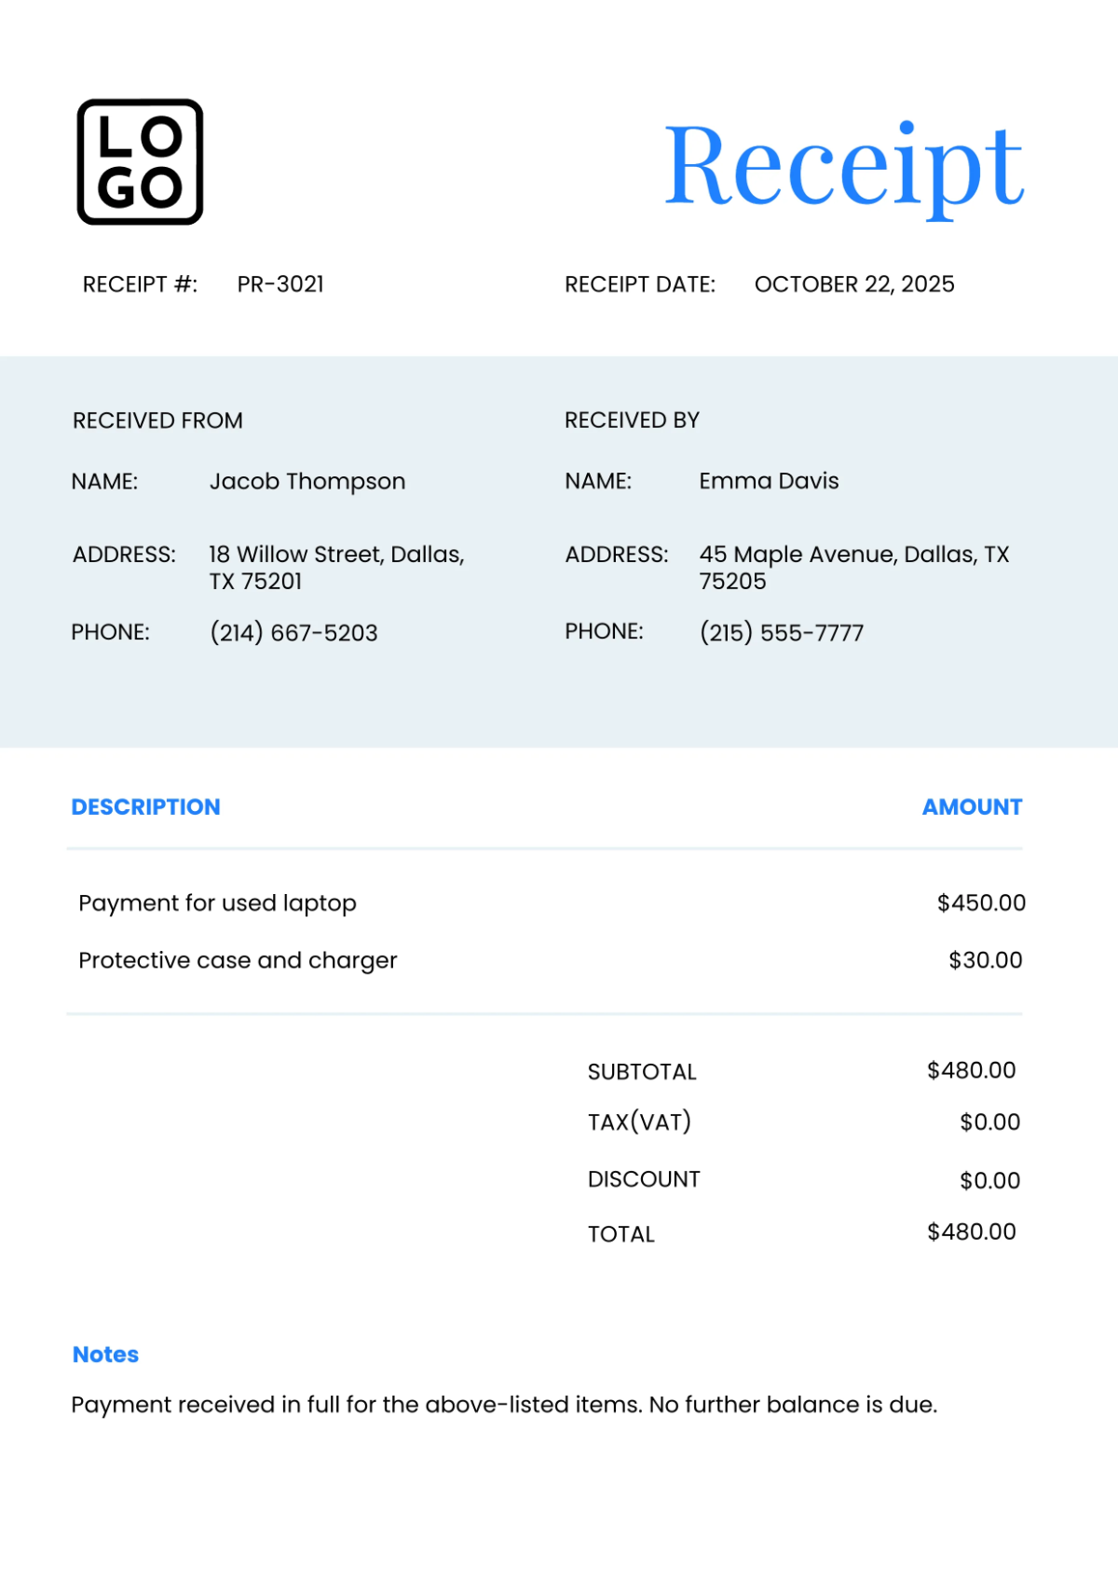Select the receipt number PR-3021

tap(280, 284)
